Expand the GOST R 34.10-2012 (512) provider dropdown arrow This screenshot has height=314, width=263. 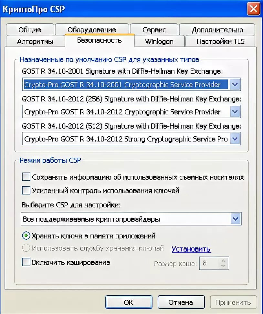[235, 139]
